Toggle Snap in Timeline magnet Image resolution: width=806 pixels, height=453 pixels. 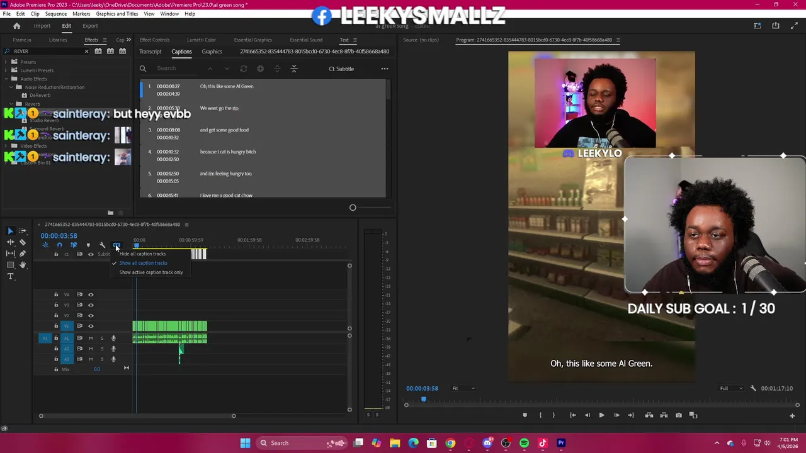click(59, 245)
